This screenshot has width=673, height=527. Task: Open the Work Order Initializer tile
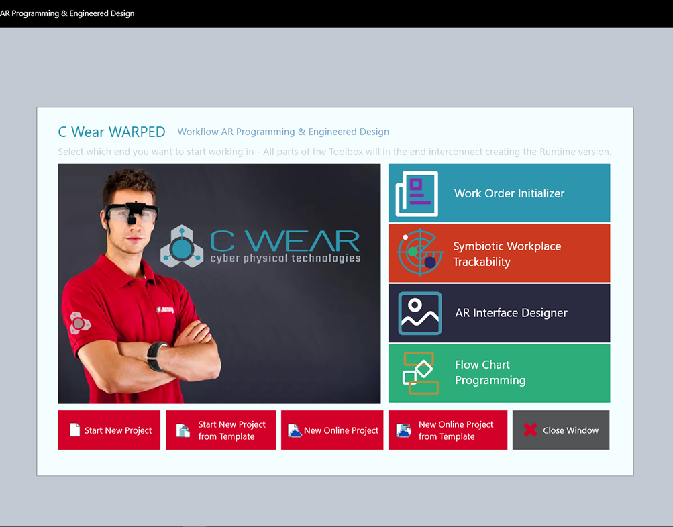(x=499, y=193)
